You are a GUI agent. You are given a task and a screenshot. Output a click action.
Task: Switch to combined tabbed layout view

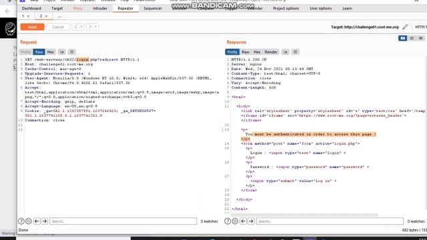pos(421,38)
